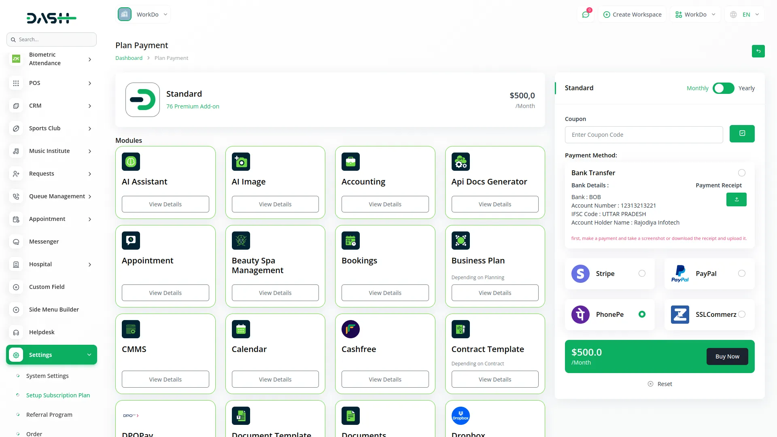
Task: Open Dashboard via breadcrumb link
Action: click(x=129, y=58)
